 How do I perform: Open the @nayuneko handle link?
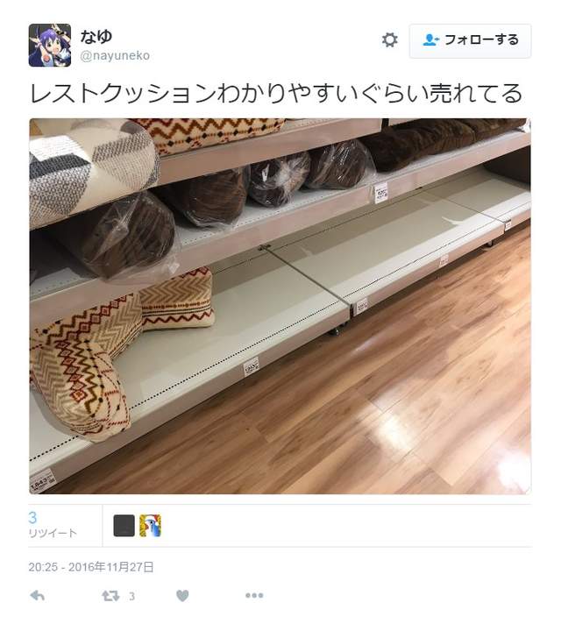coord(115,55)
